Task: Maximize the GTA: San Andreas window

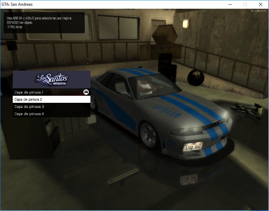Action: tap(245, 4)
